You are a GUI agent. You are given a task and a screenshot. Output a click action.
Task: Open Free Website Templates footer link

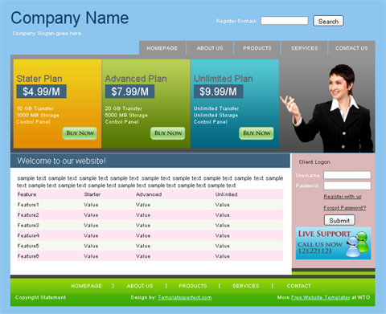click(x=320, y=297)
